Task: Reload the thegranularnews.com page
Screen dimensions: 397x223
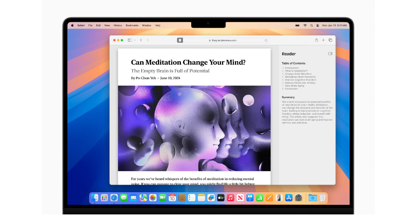Action: (x=266, y=40)
